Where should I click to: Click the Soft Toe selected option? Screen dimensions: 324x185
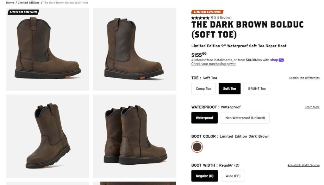click(229, 88)
